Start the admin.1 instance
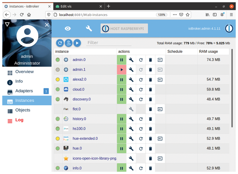The width and height of the screenshot is (238, 174). 121,70
